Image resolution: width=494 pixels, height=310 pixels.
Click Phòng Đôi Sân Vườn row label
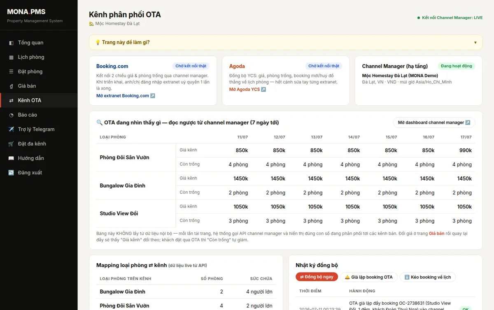pos(124,157)
